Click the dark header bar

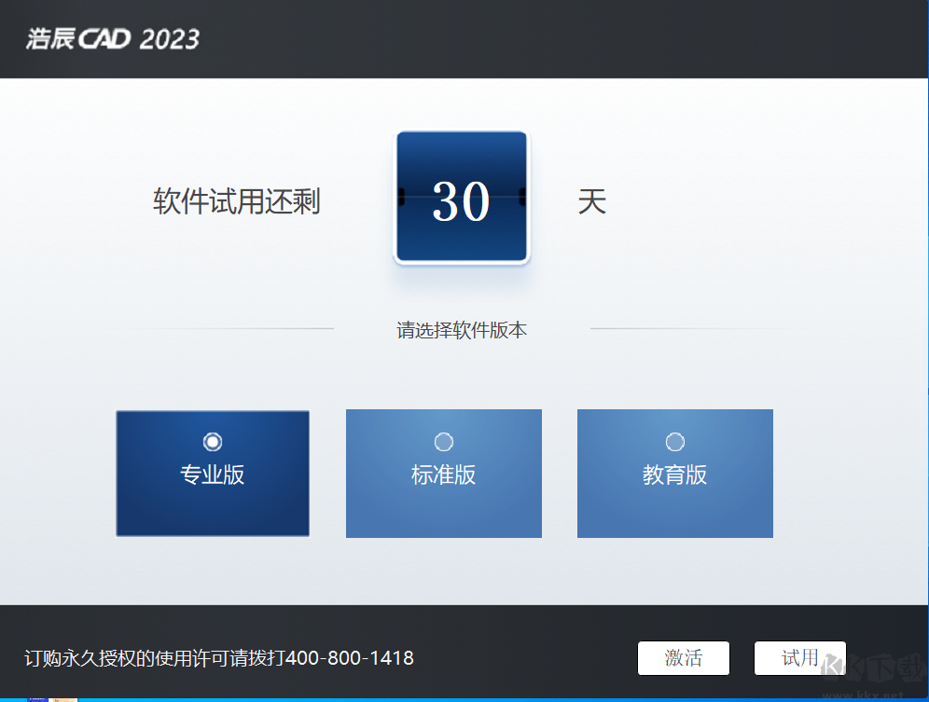coord(466,39)
